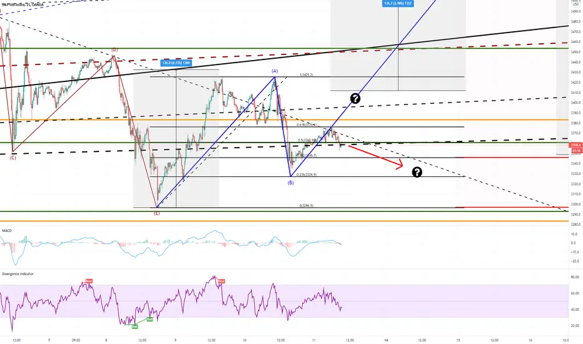
Task: Click the 3300.0 price axis label
Action: [x=575, y=204]
